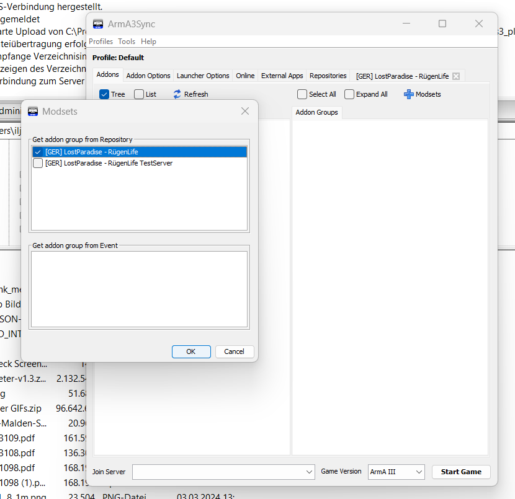Select '1098.pdf' file in background window
Screen dimensions: 515x499
(x=17, y=468)
